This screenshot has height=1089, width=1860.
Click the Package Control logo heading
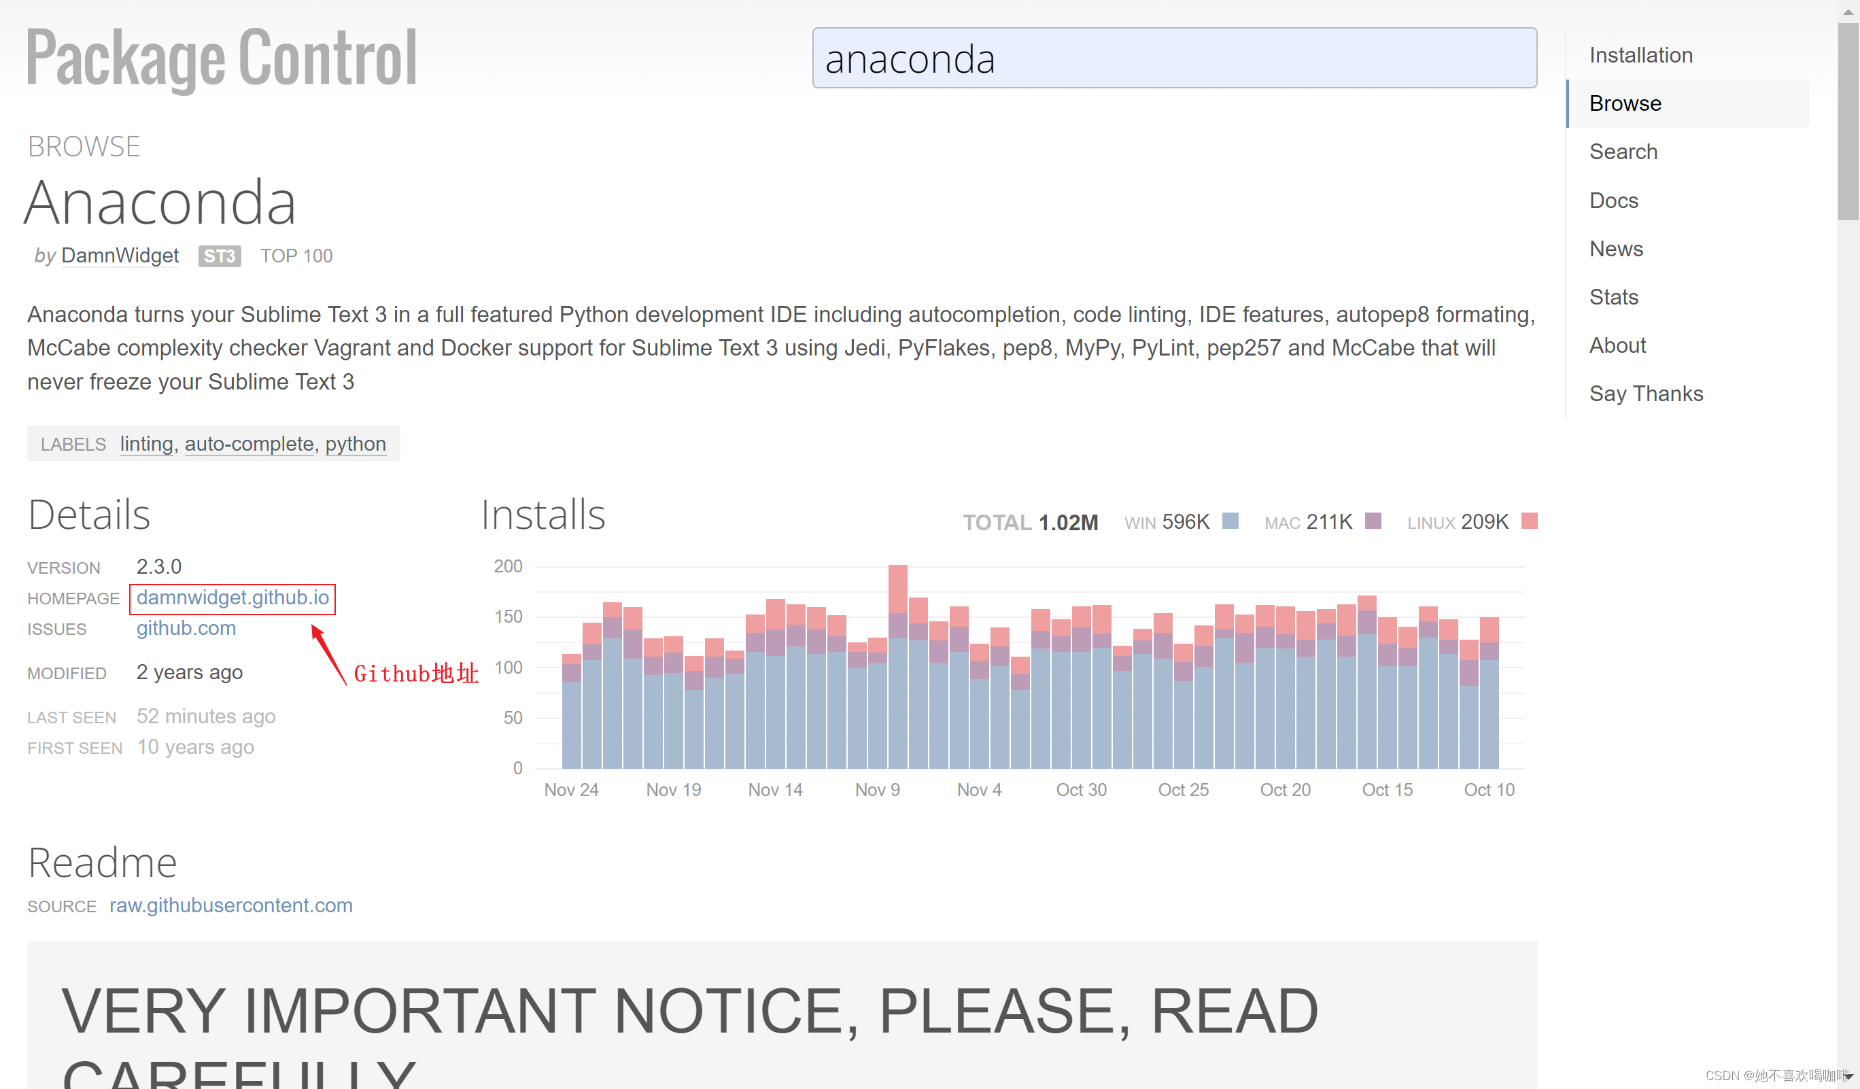pos(222,58)
